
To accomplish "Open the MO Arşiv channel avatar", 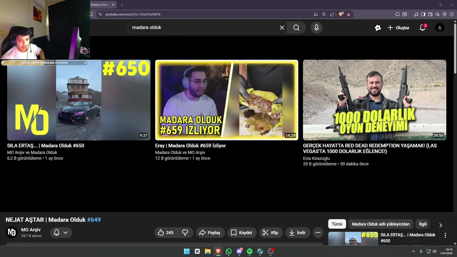I will point(12,232).
